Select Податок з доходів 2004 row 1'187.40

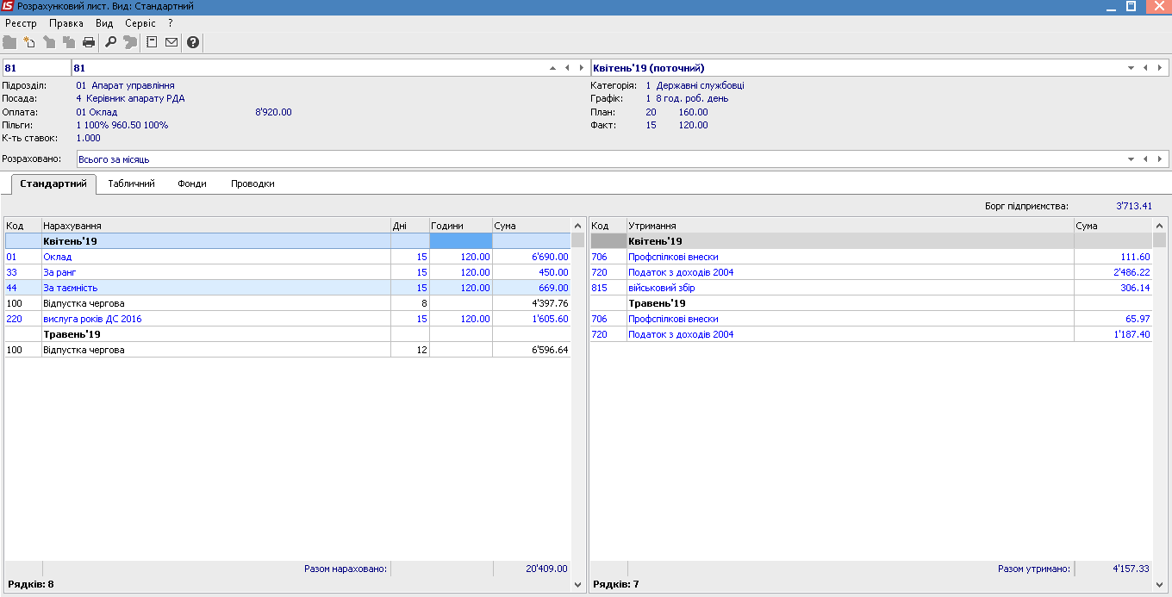point(871,334)
